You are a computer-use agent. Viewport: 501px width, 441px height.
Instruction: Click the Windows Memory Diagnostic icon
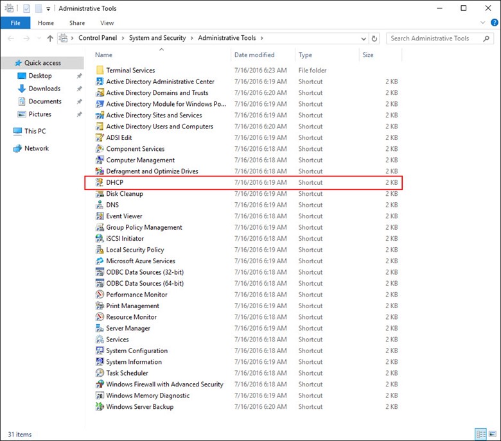click(100, 395)
